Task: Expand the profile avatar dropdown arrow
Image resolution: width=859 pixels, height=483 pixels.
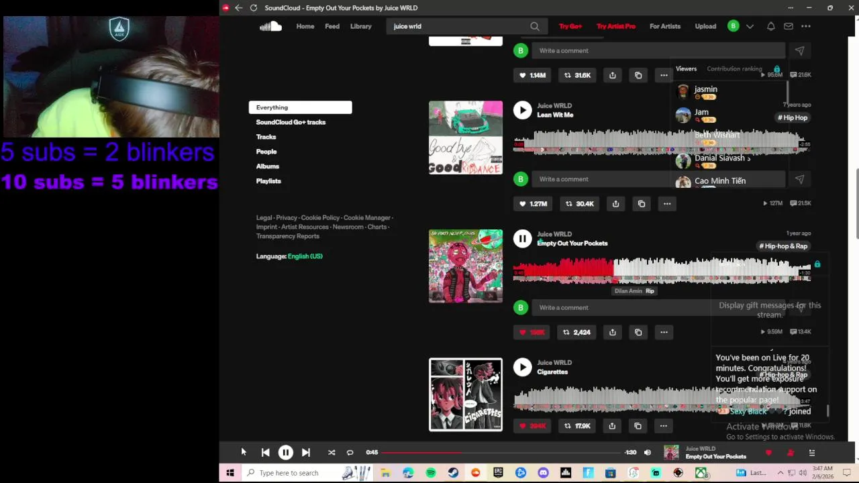Action: 750,26
